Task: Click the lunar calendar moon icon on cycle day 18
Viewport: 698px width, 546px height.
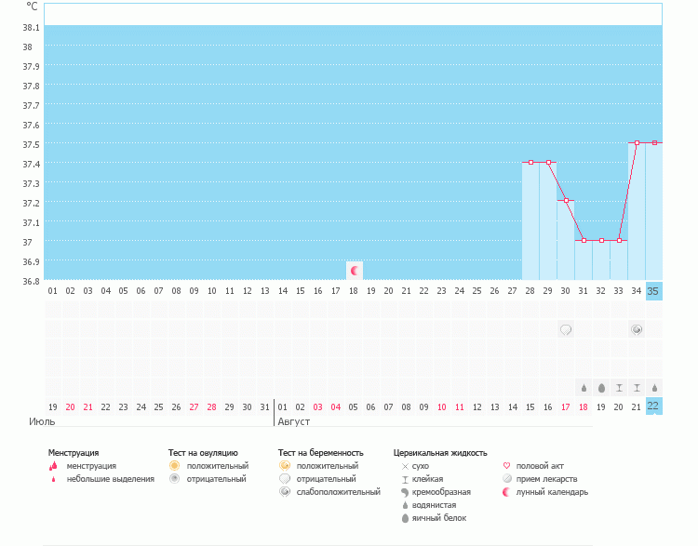Action: coord(354,271)
